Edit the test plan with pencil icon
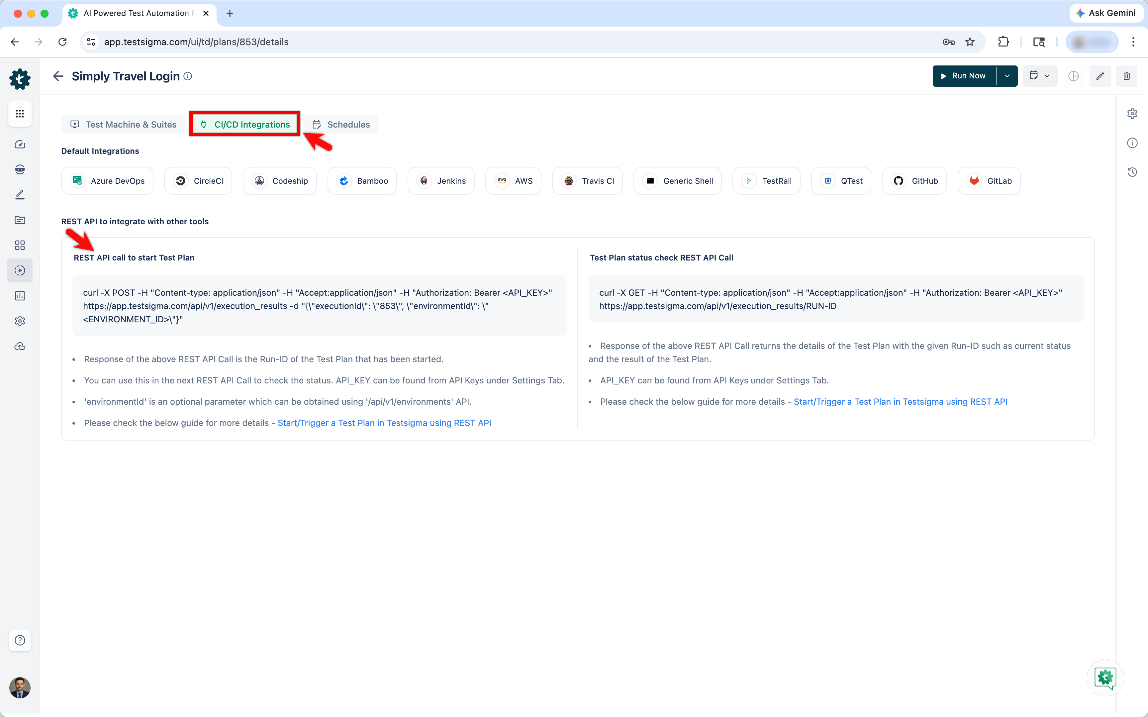 pyautogui.click(x=1100, y=76)
